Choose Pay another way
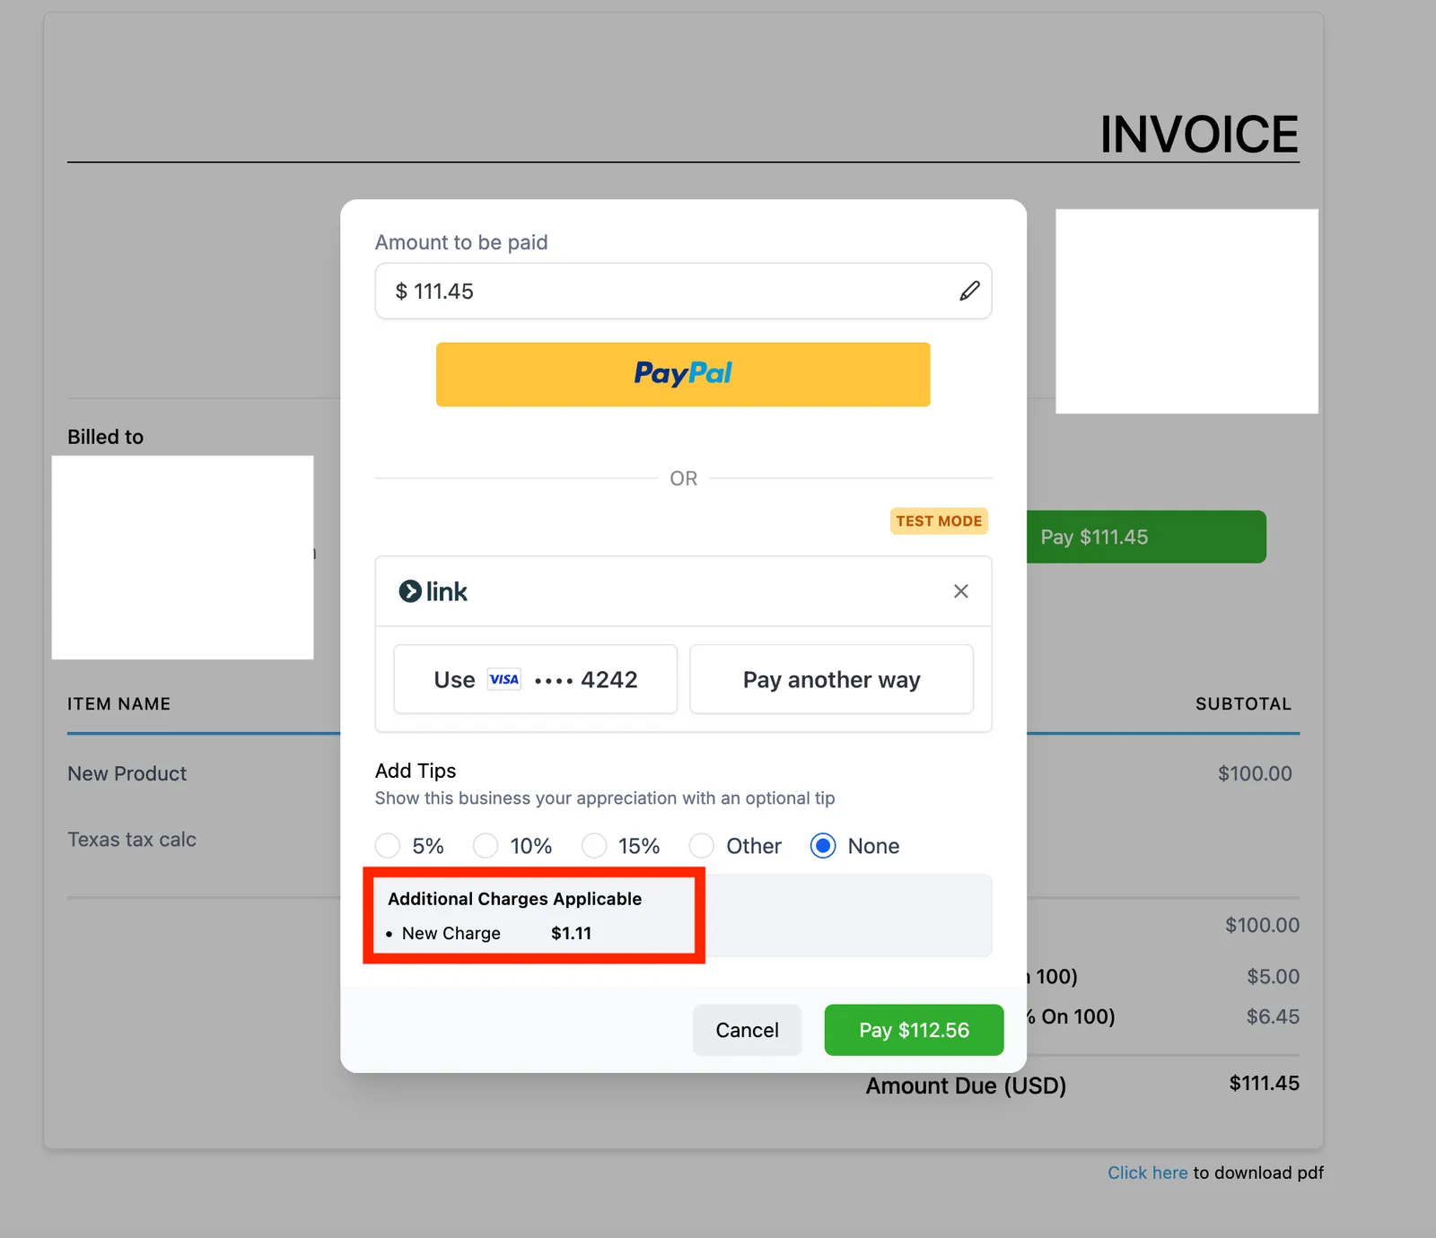 point(831,679)
